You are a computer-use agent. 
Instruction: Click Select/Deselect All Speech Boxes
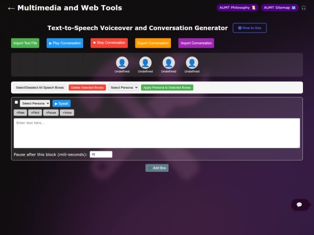coord(40,88)
